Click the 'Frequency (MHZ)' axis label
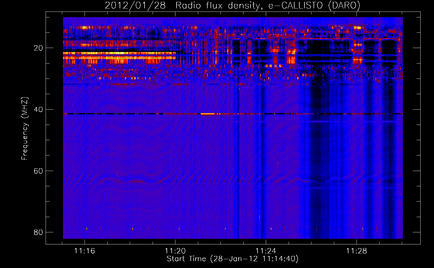The image size is (434, 268). pos(24,129)
